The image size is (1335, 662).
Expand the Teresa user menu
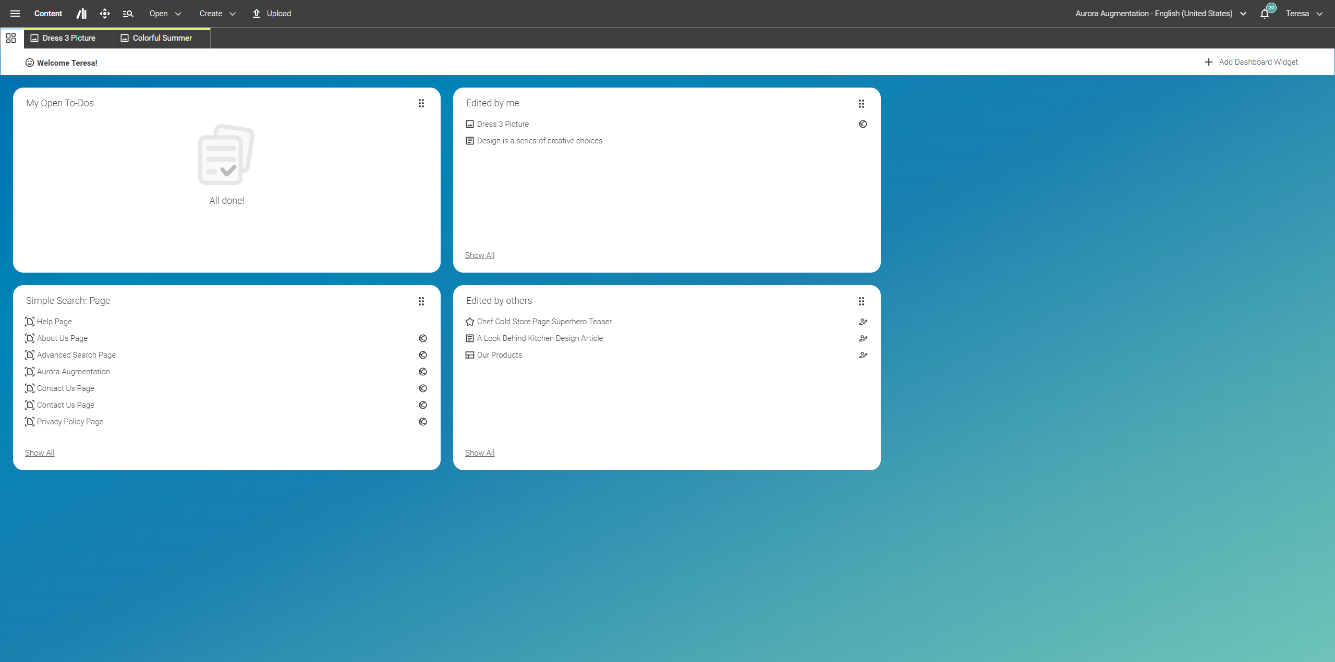coord(1304,14)
